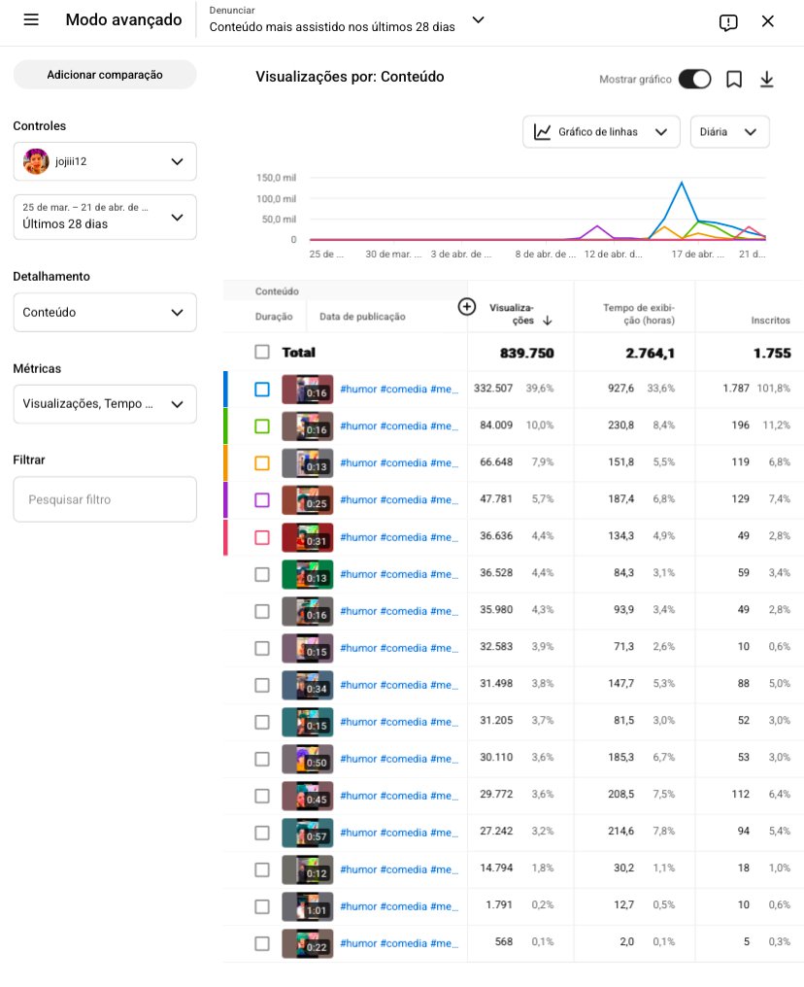Open the hamburger navigation menu
The width and height of the screenshot is (804, 987).
(x=31, y=19)
